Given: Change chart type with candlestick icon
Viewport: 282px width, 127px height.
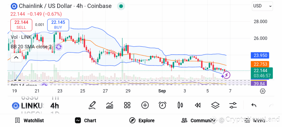Looking at the screenshot, I should click(x=180, y=105).
